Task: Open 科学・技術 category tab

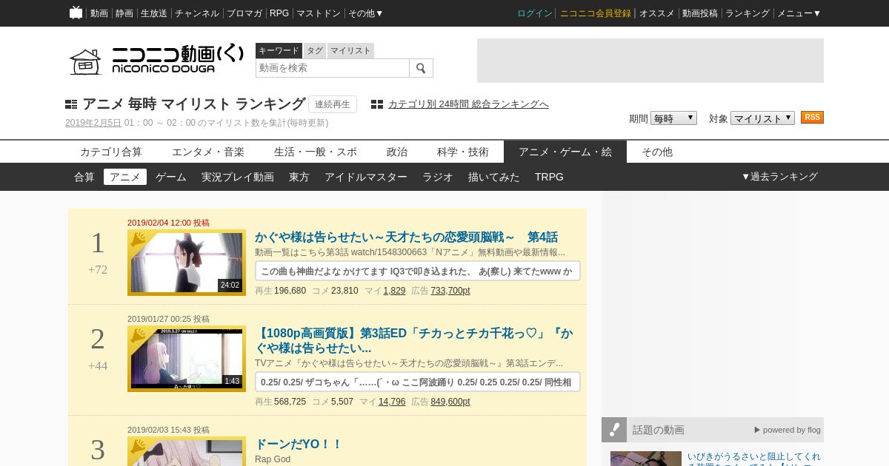Action: 463,152
